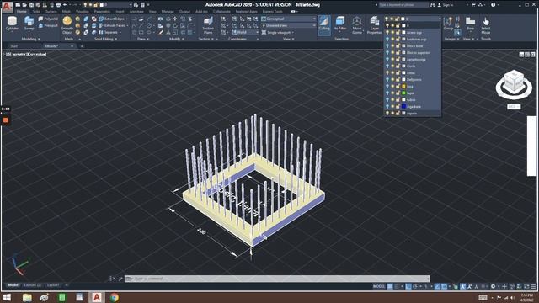Toggle freeze sun icon of layer tapa
The height and width of the screenshot is (303, 539).
(x=392, y=93)
